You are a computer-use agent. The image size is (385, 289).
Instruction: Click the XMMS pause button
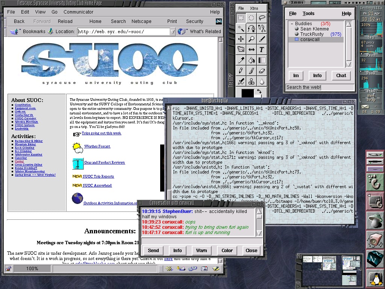(353, 3)
